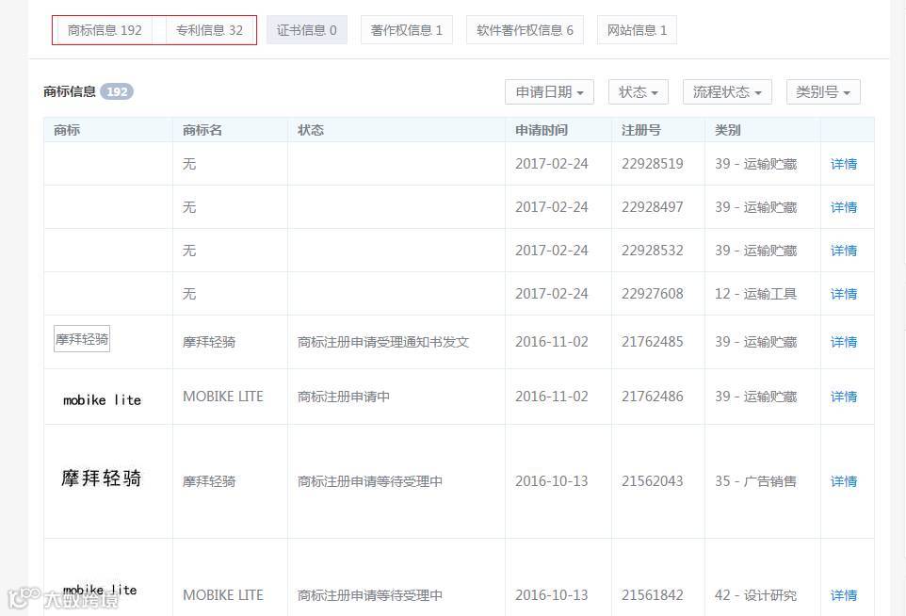Select registration number 21762485

pos(653,342)
